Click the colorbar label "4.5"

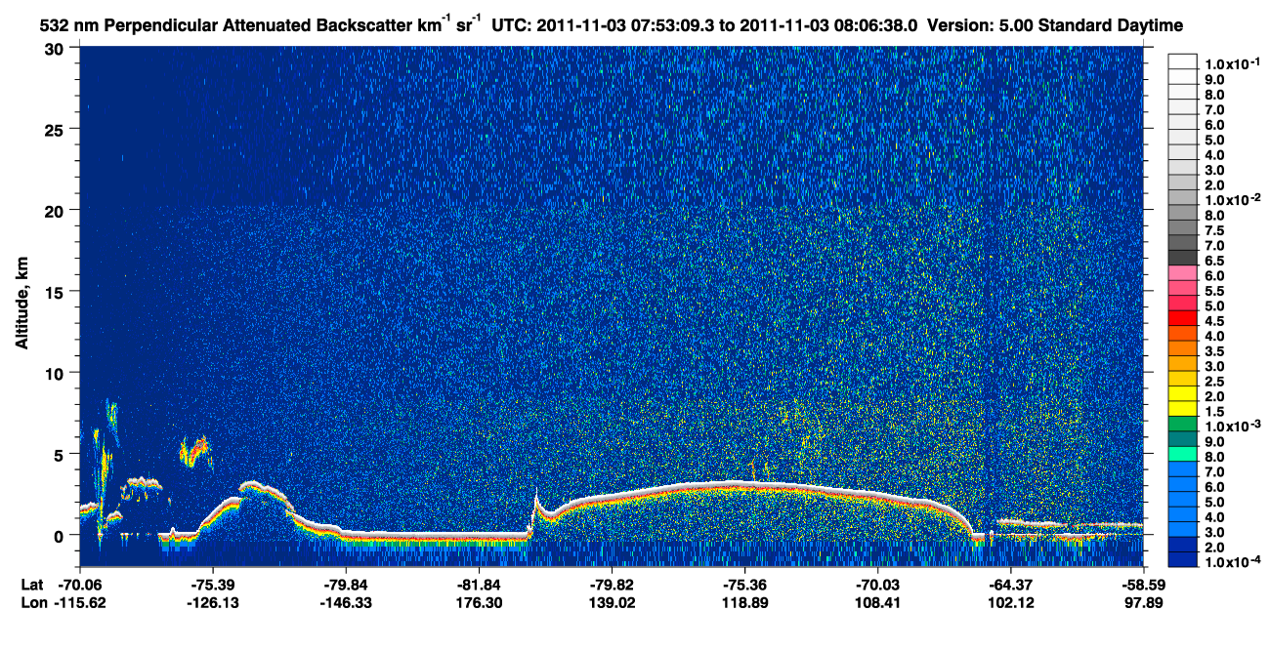tap(1216, 321)
